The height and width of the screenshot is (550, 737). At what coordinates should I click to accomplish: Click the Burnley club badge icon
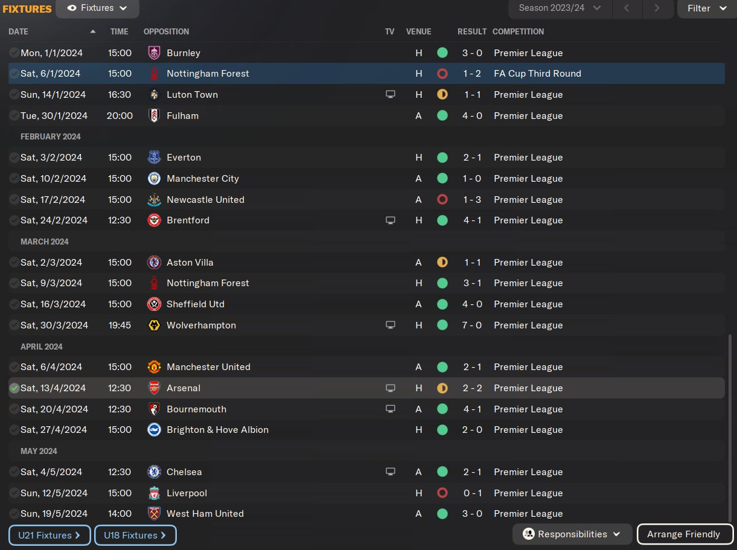(x=154, y=53)
